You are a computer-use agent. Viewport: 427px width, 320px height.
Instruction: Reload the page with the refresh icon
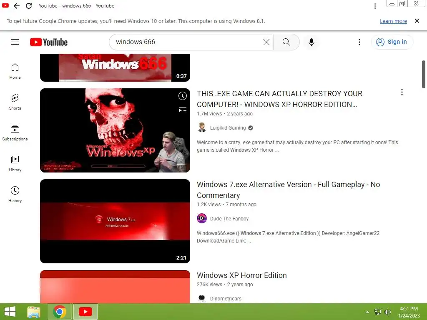click(x=29, y=6)
